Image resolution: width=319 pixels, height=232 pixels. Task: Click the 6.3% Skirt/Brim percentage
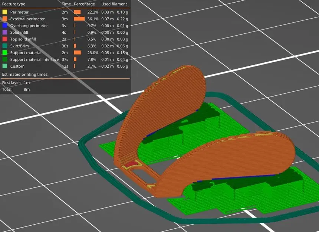(x=92, y=46)
